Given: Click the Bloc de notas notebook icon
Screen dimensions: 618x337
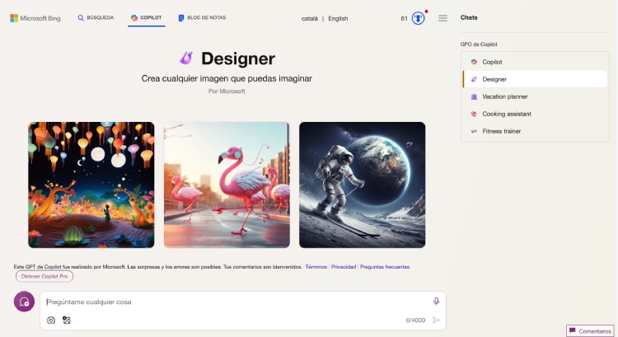Looking at the screenshot, I should (x=181, y=18).
